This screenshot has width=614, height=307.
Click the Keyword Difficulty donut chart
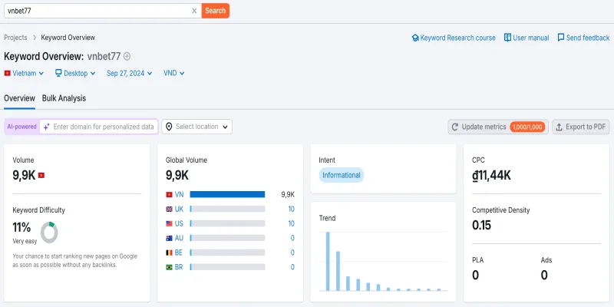[49, 233]
